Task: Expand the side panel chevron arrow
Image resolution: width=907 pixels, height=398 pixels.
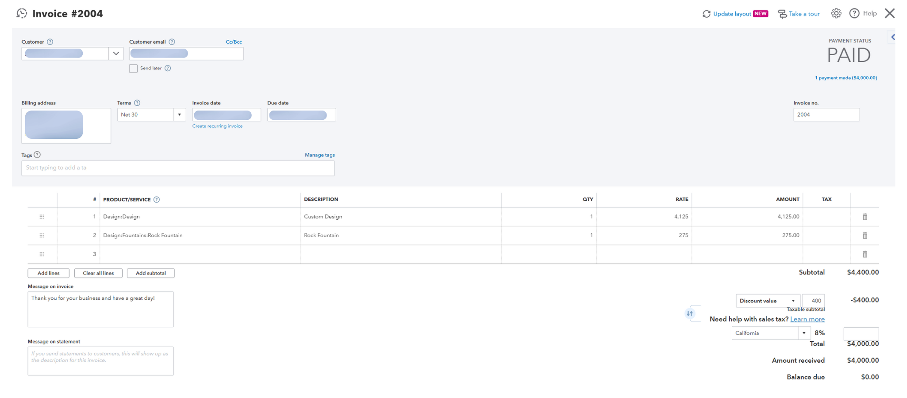Action: [x=893, y=37]
